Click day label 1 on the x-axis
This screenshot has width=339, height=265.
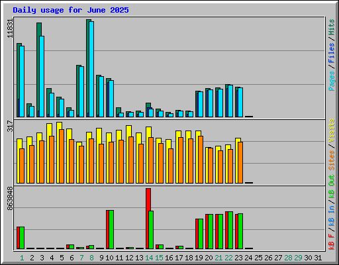(x=22, y=258)
